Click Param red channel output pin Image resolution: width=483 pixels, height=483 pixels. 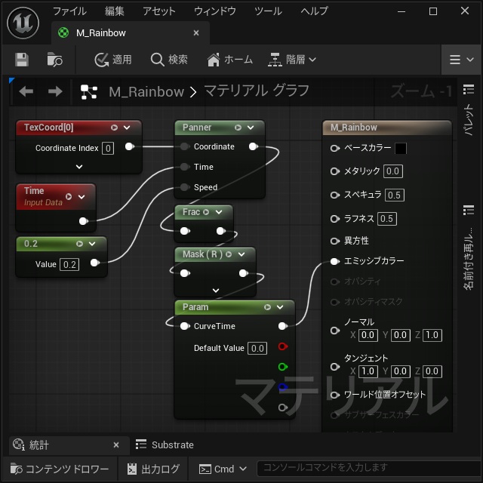283,346
